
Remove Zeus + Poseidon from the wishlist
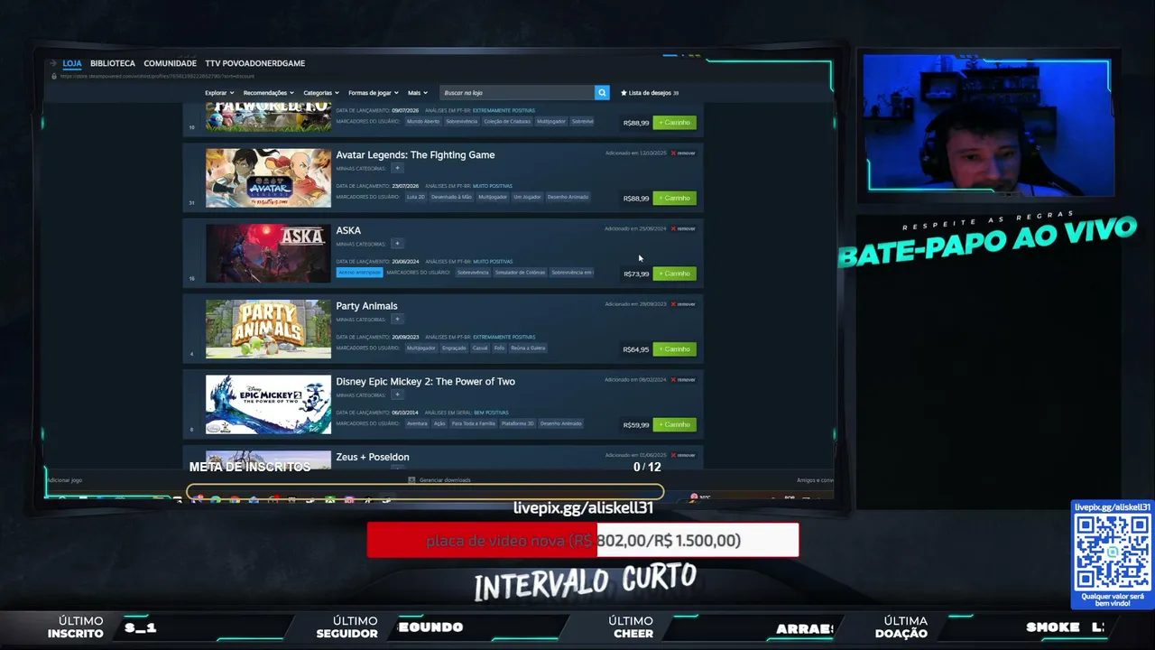683,455
